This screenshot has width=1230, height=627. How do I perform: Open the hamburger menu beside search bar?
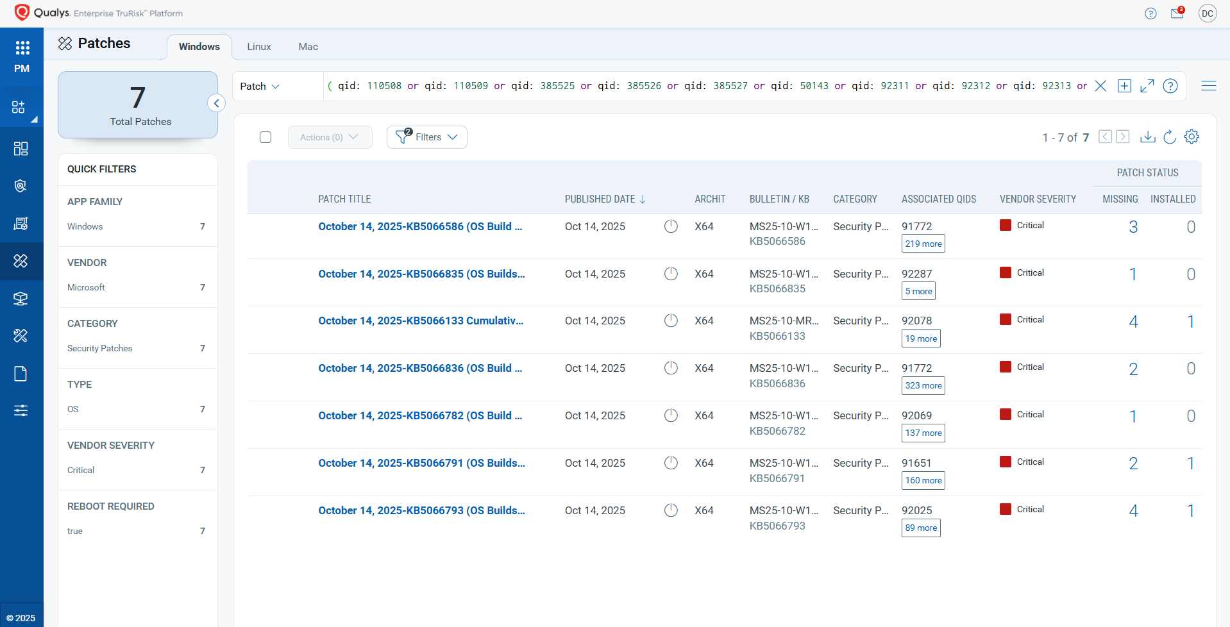pyautogui.click(x=1208, y=86)
